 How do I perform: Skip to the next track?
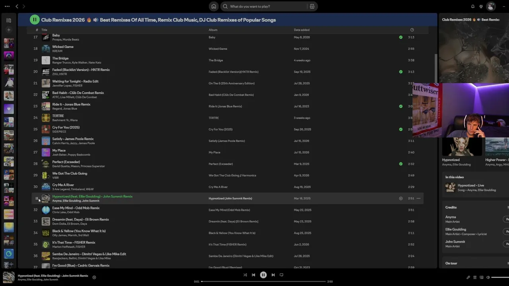[273, 275]
